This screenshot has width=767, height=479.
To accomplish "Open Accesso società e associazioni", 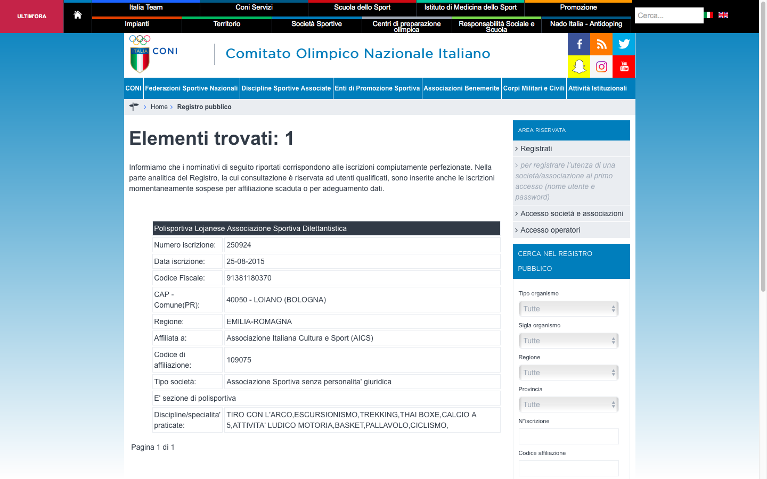I will tap(572, 213).
